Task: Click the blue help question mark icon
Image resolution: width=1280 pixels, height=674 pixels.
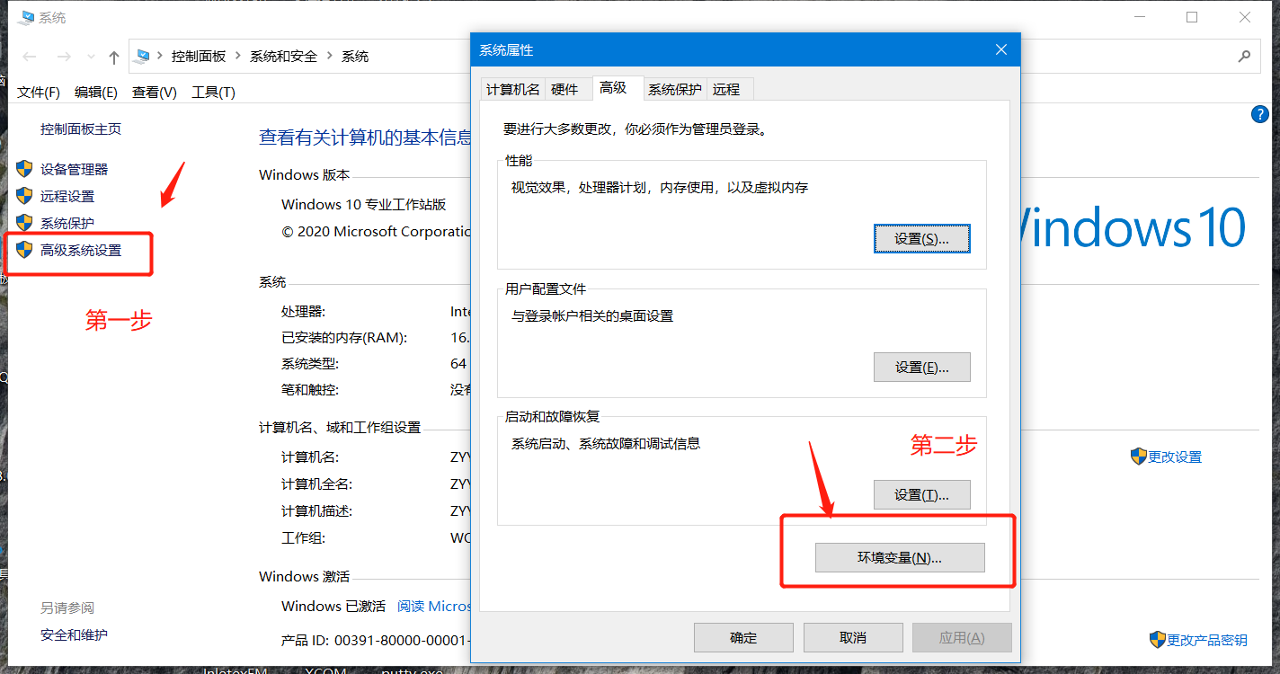Action: 1259,114
